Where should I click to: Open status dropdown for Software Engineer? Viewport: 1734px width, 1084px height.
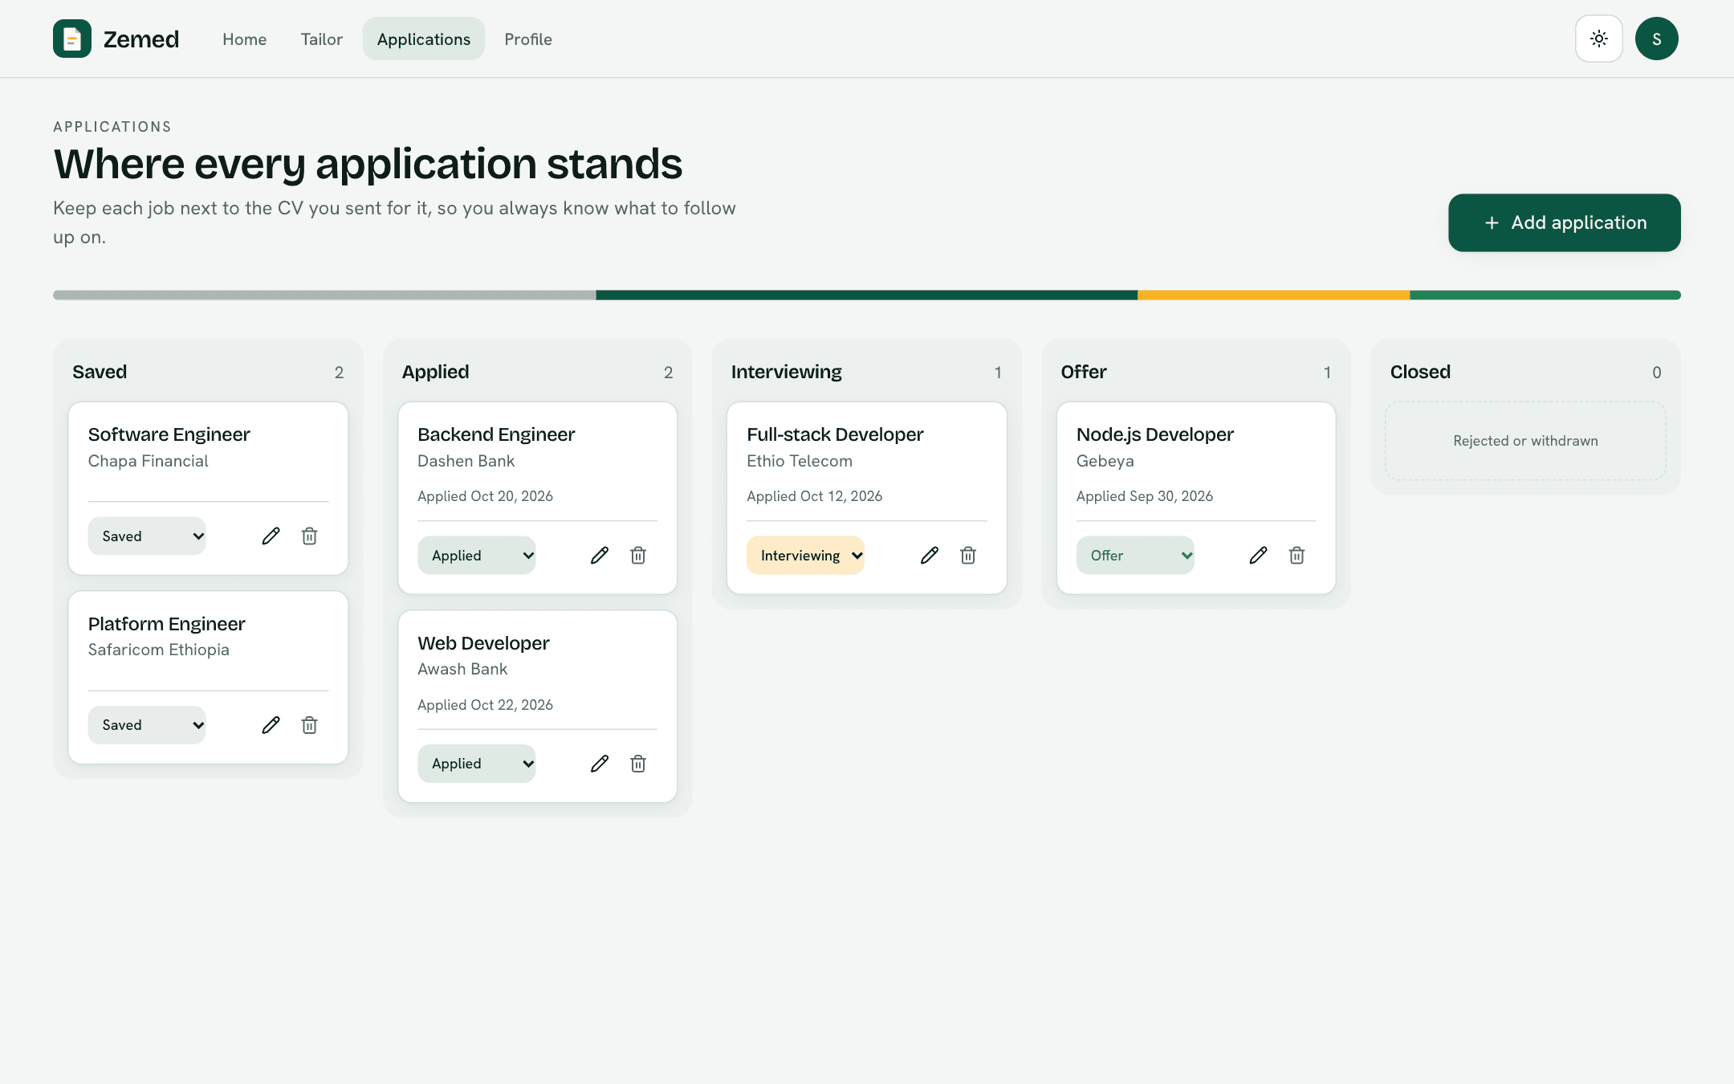tap(147, 536)
